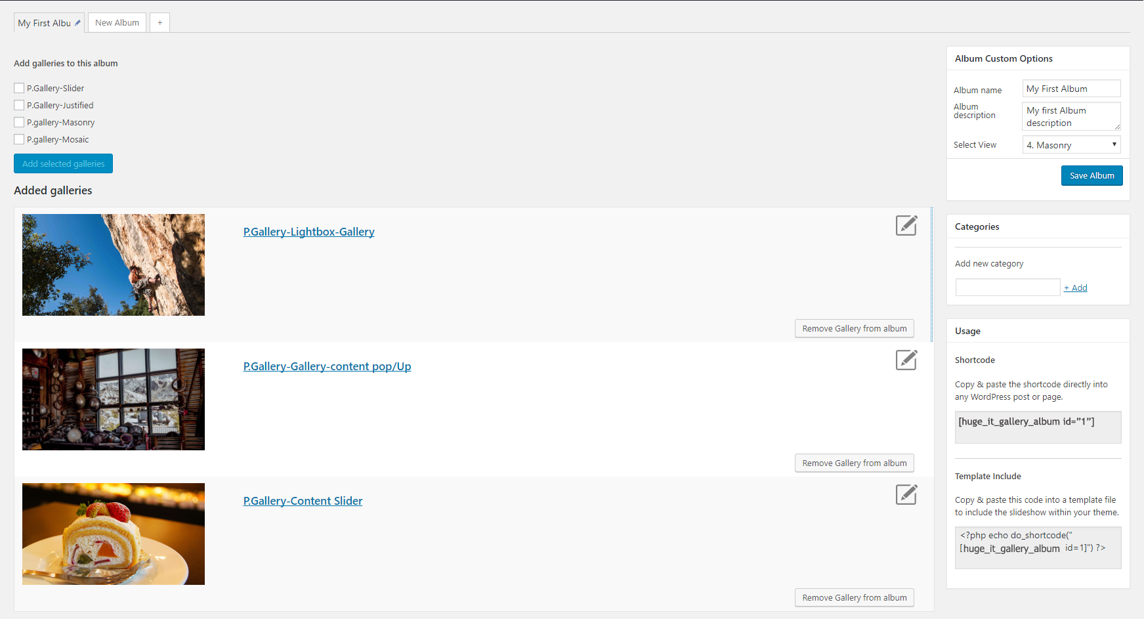Viewport: 1144px width, 619px height.
Task: Click Add selected galleries button
Action: (x=63, y=163)
